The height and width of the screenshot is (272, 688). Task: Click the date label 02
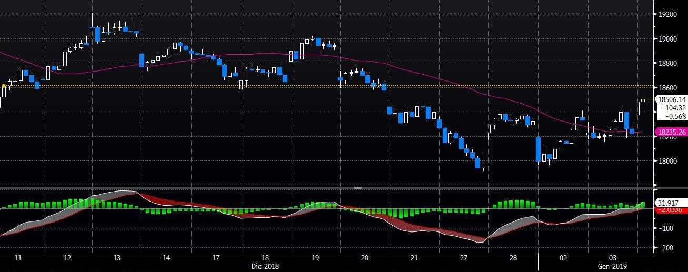563,258
